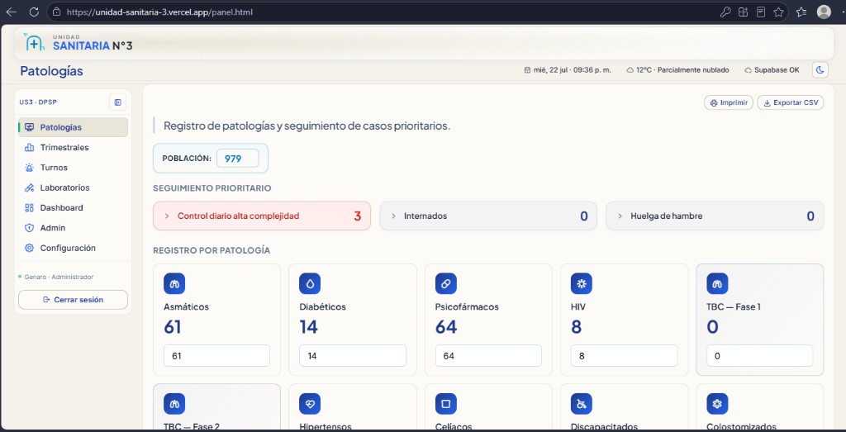The height and width of the screenshot is (432, 846).
Task: Expand Control diario alta complejidad row
Action: (x=262, y=216)
